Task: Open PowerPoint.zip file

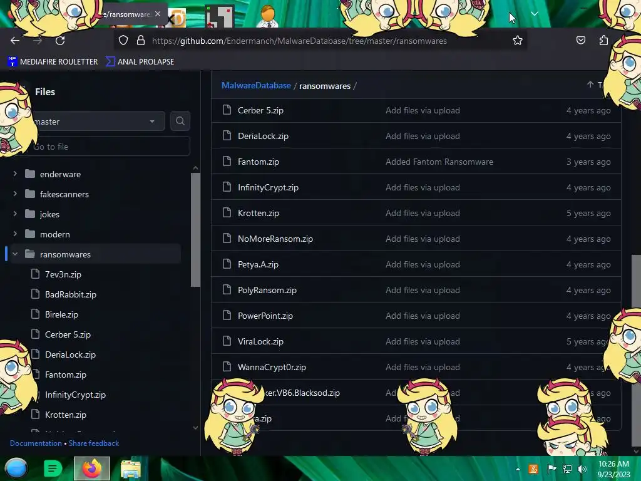Action: tap(265, 316)
